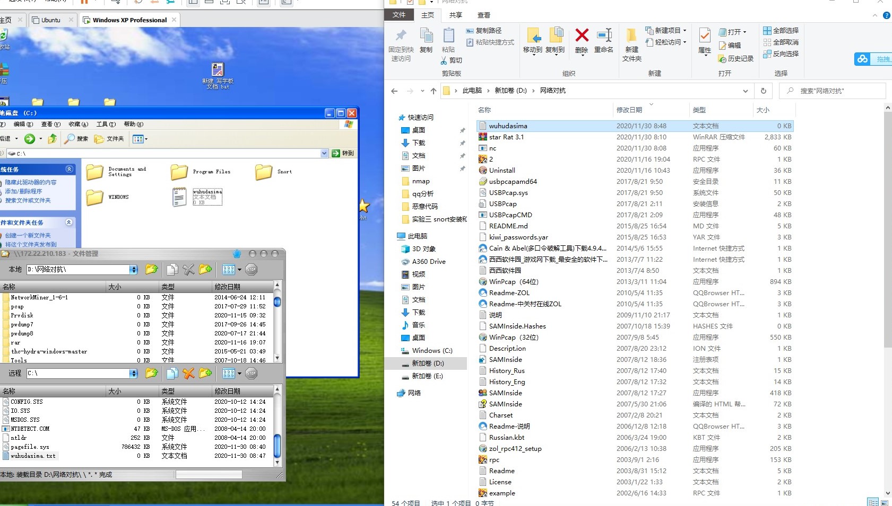The height and width of the screenshot is (506, 892).
Task: Select A360 Drive in the navigation pane
Action: (429, 262)
